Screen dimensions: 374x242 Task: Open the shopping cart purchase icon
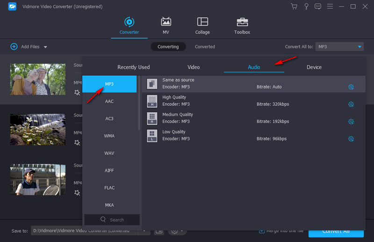294,7
